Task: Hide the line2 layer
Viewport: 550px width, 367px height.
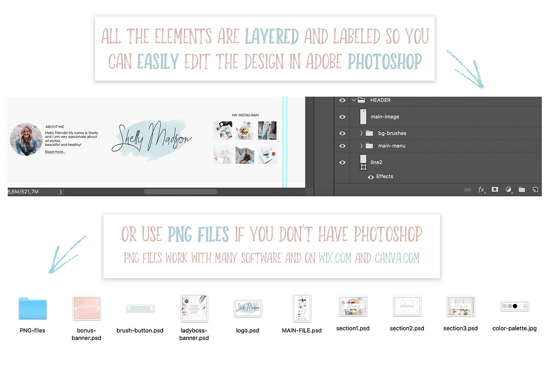Action: coord(342,162)
